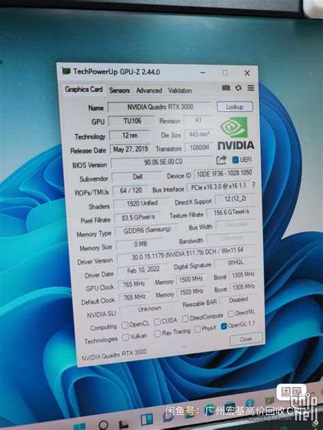Click the NVIDIA SLI value Unknown
The height and width of the screenshot is (430, 323).
pos(150,309)
